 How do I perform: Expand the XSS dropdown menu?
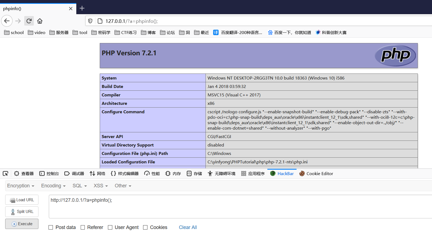point(101,186)
